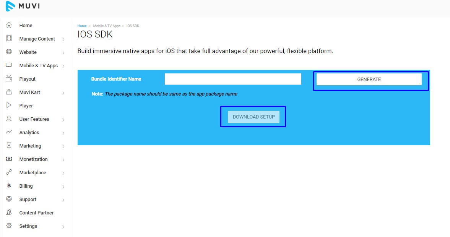Screen dimensions: 450x237
Task: Click the IOS SDK page heading
Action: (x=95, y=34)
